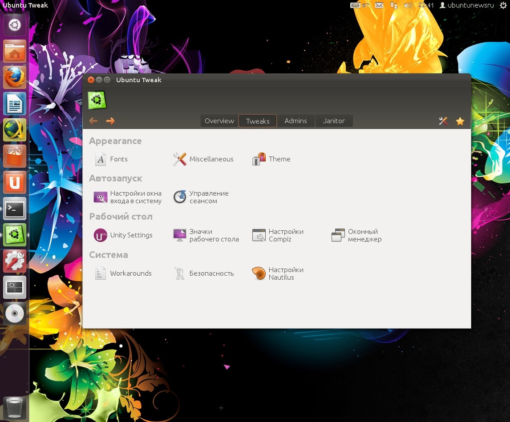Open Ubuntu Software Center launcher icon
Viewport: 510px width, 422px height.
pos(14,156)
